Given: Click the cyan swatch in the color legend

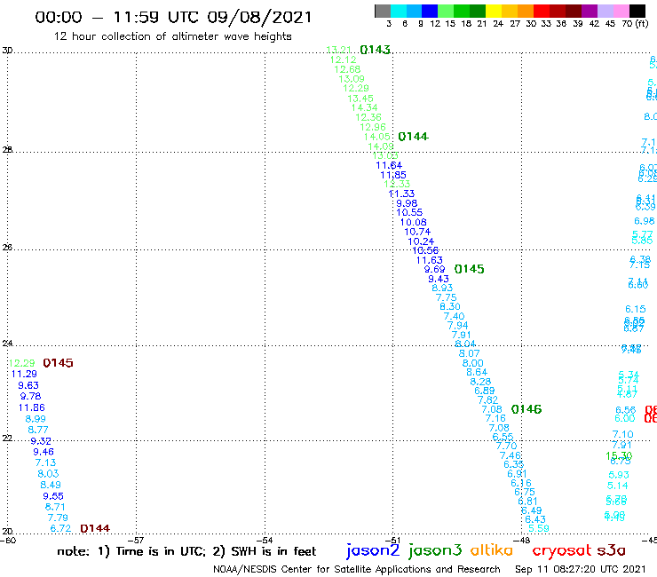Looking at the screenshot, I should [399, 11].
